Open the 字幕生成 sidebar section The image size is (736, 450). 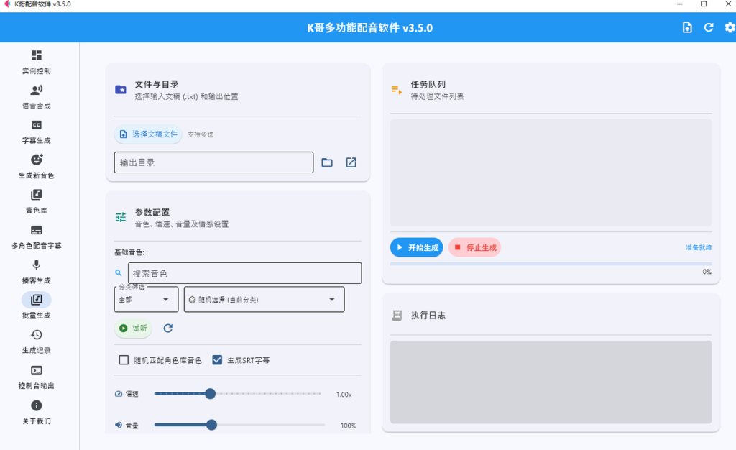tap(36, 132)
